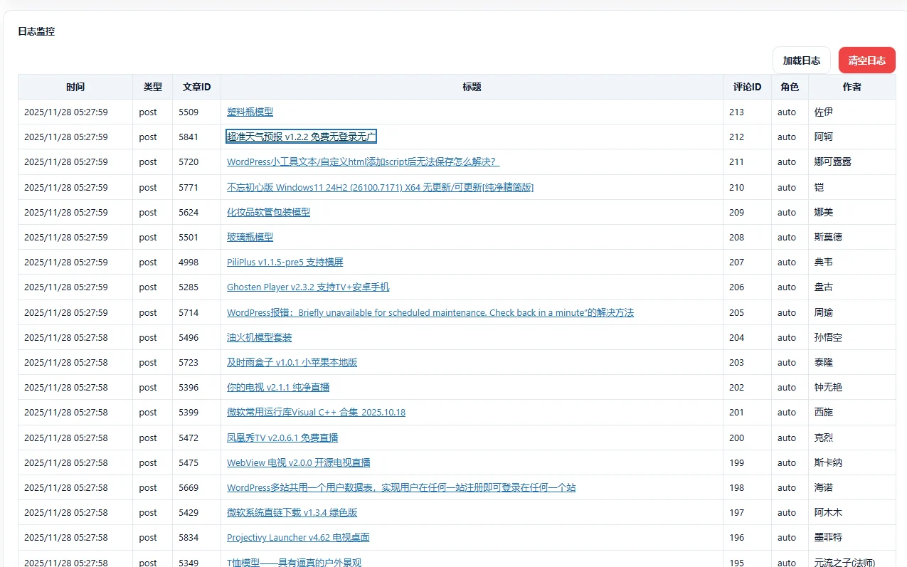The height and width of the screenshot is (567, 907).
Task: Open 微软常用运行库Visual C++ 合集 link
Action: tap(316, 412)
